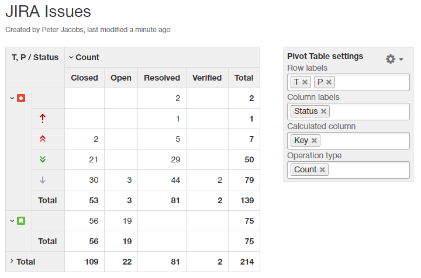Click the Pivot Table settings title
The height and width of the screenshot is (278, 421).
(x=325, y=56)
